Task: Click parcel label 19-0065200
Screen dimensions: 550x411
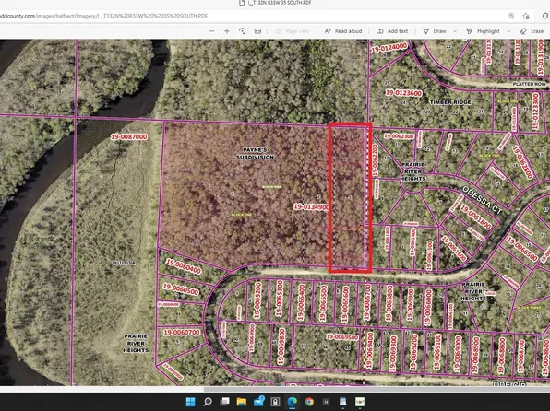Action: pos(257,300)
